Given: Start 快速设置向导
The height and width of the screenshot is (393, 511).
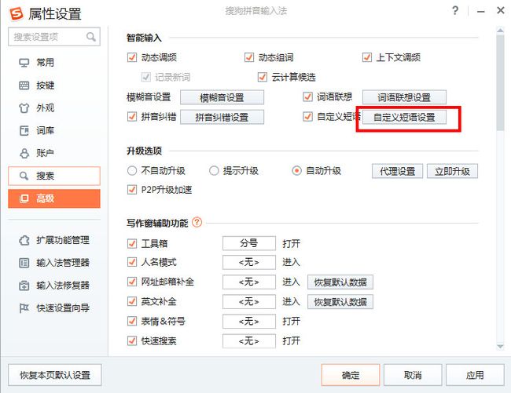Looking at the screenshot, I should [x=54, y=307].
